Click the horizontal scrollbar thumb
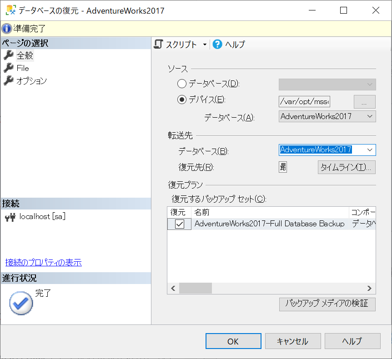This screenshot has height=359, width=392. pyautogui.click(x=196, y=288)
